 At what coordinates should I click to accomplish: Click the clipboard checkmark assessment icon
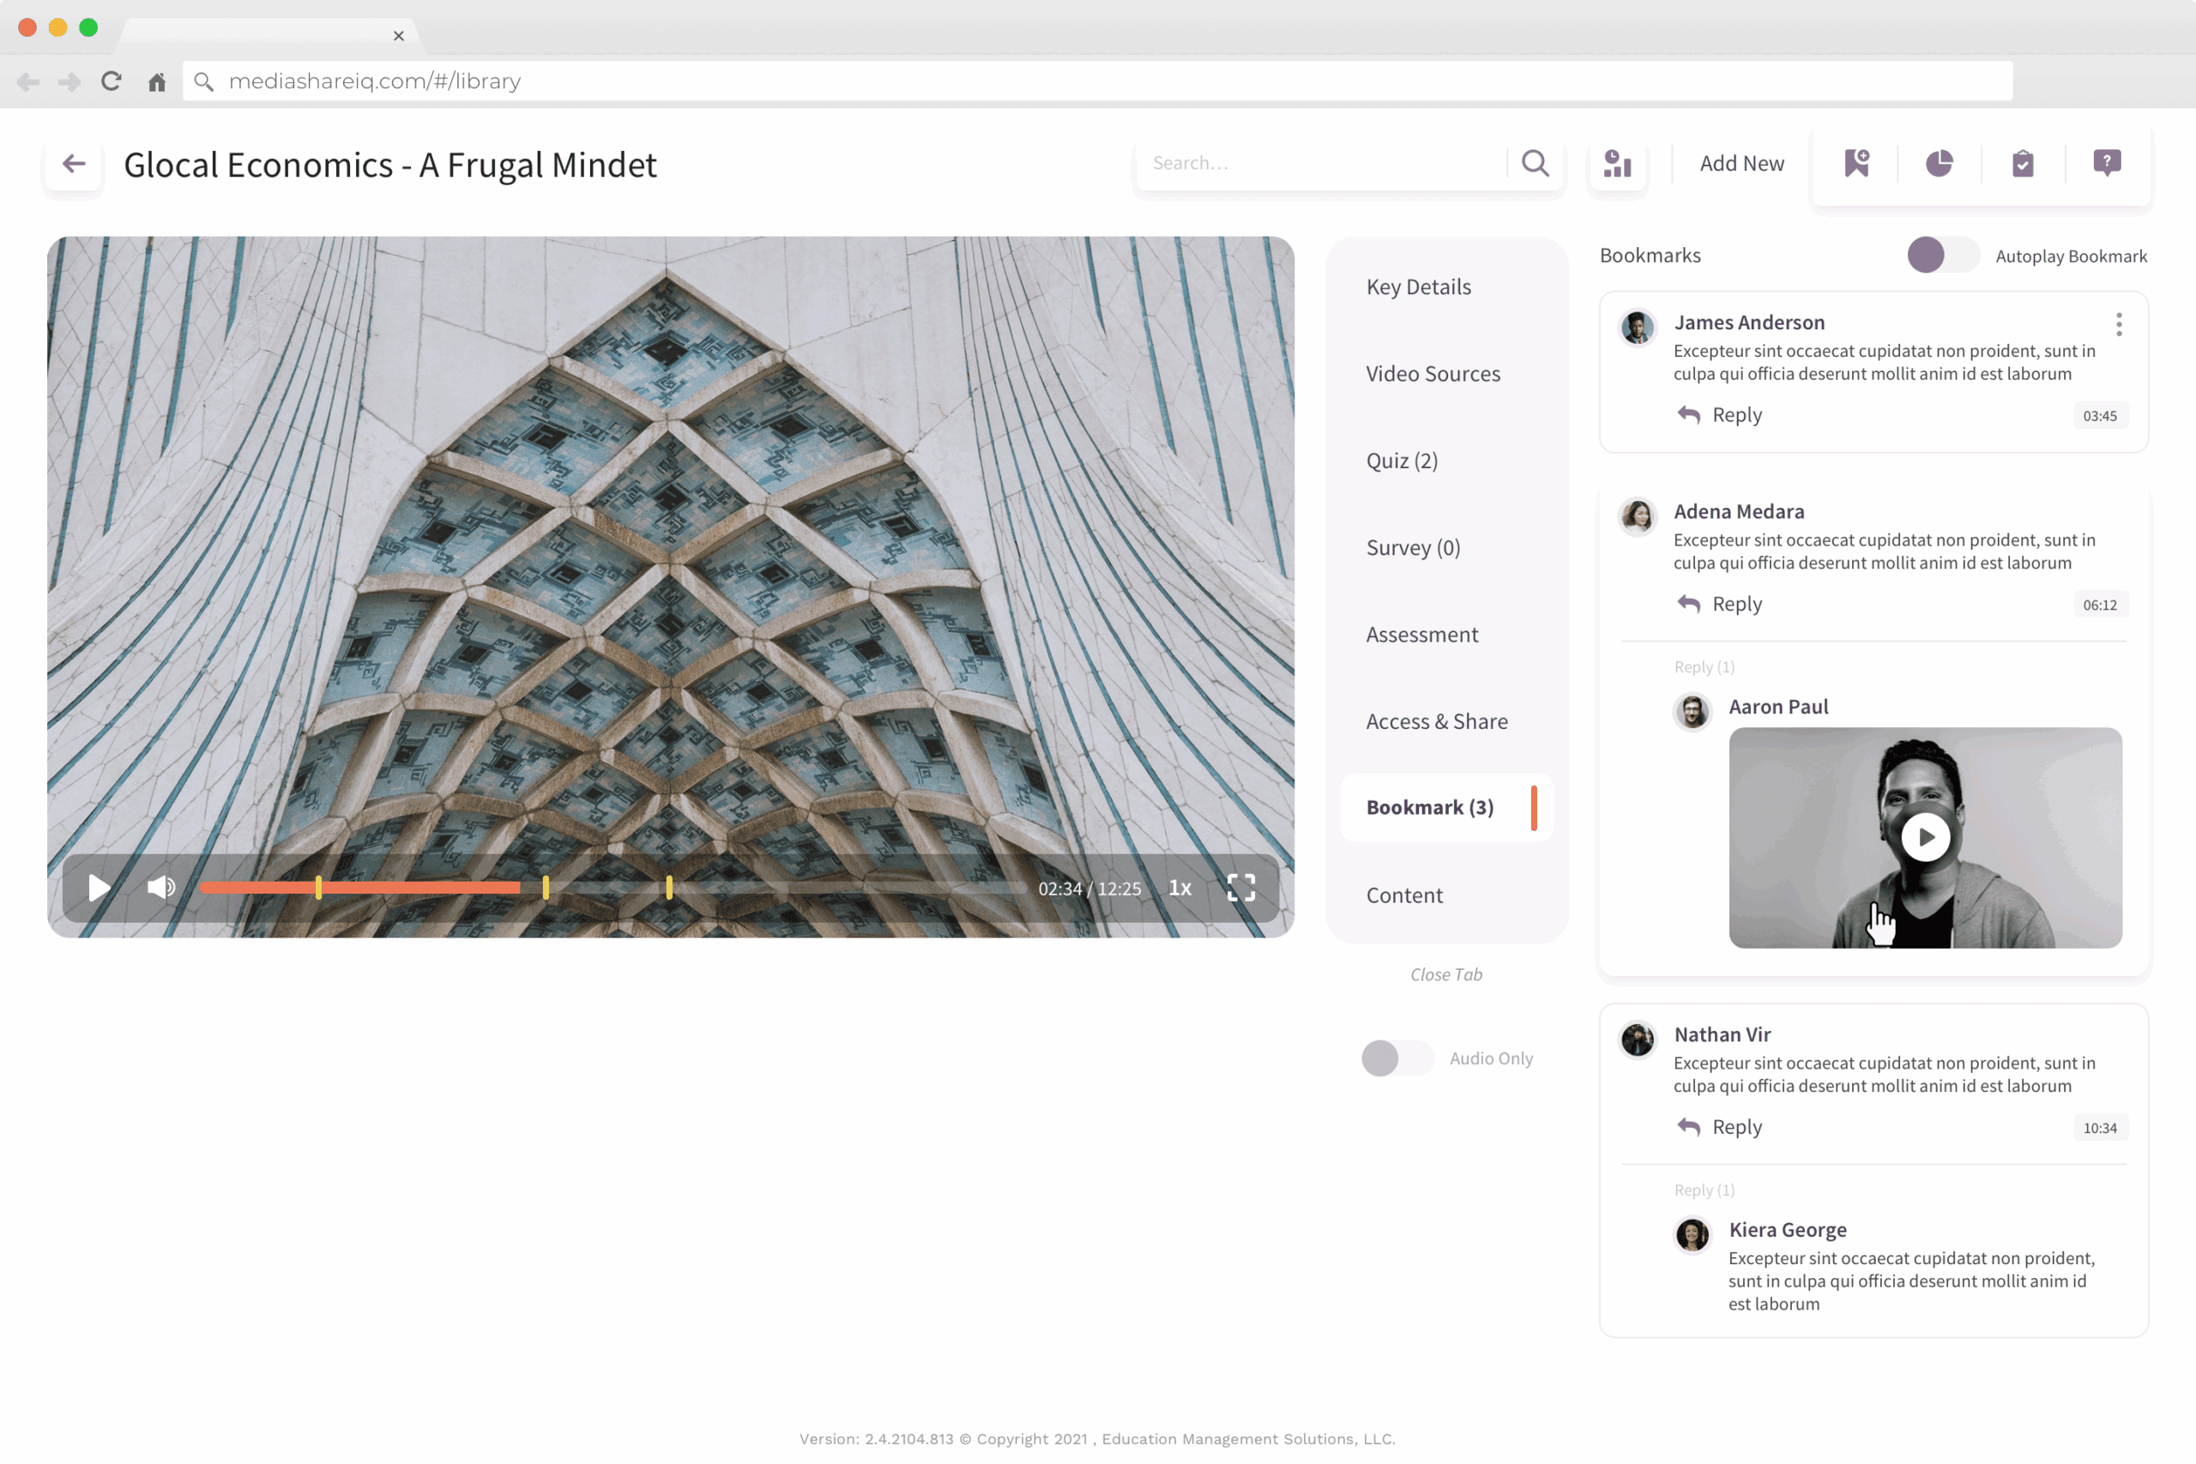[x=2023, y=164]
